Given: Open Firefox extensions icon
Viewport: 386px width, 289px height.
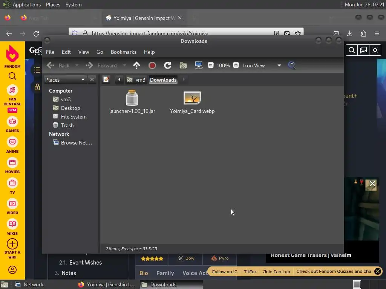Looking at the screenshot, I should coord(363,33).
